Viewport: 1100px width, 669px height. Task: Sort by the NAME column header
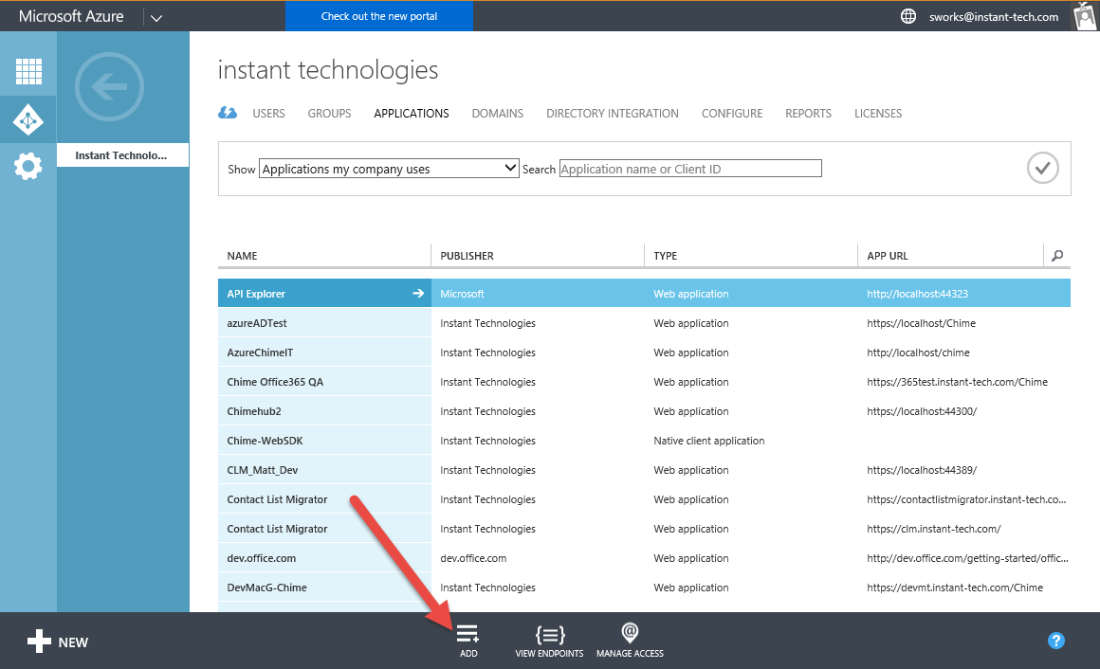[x=242, y=256]
